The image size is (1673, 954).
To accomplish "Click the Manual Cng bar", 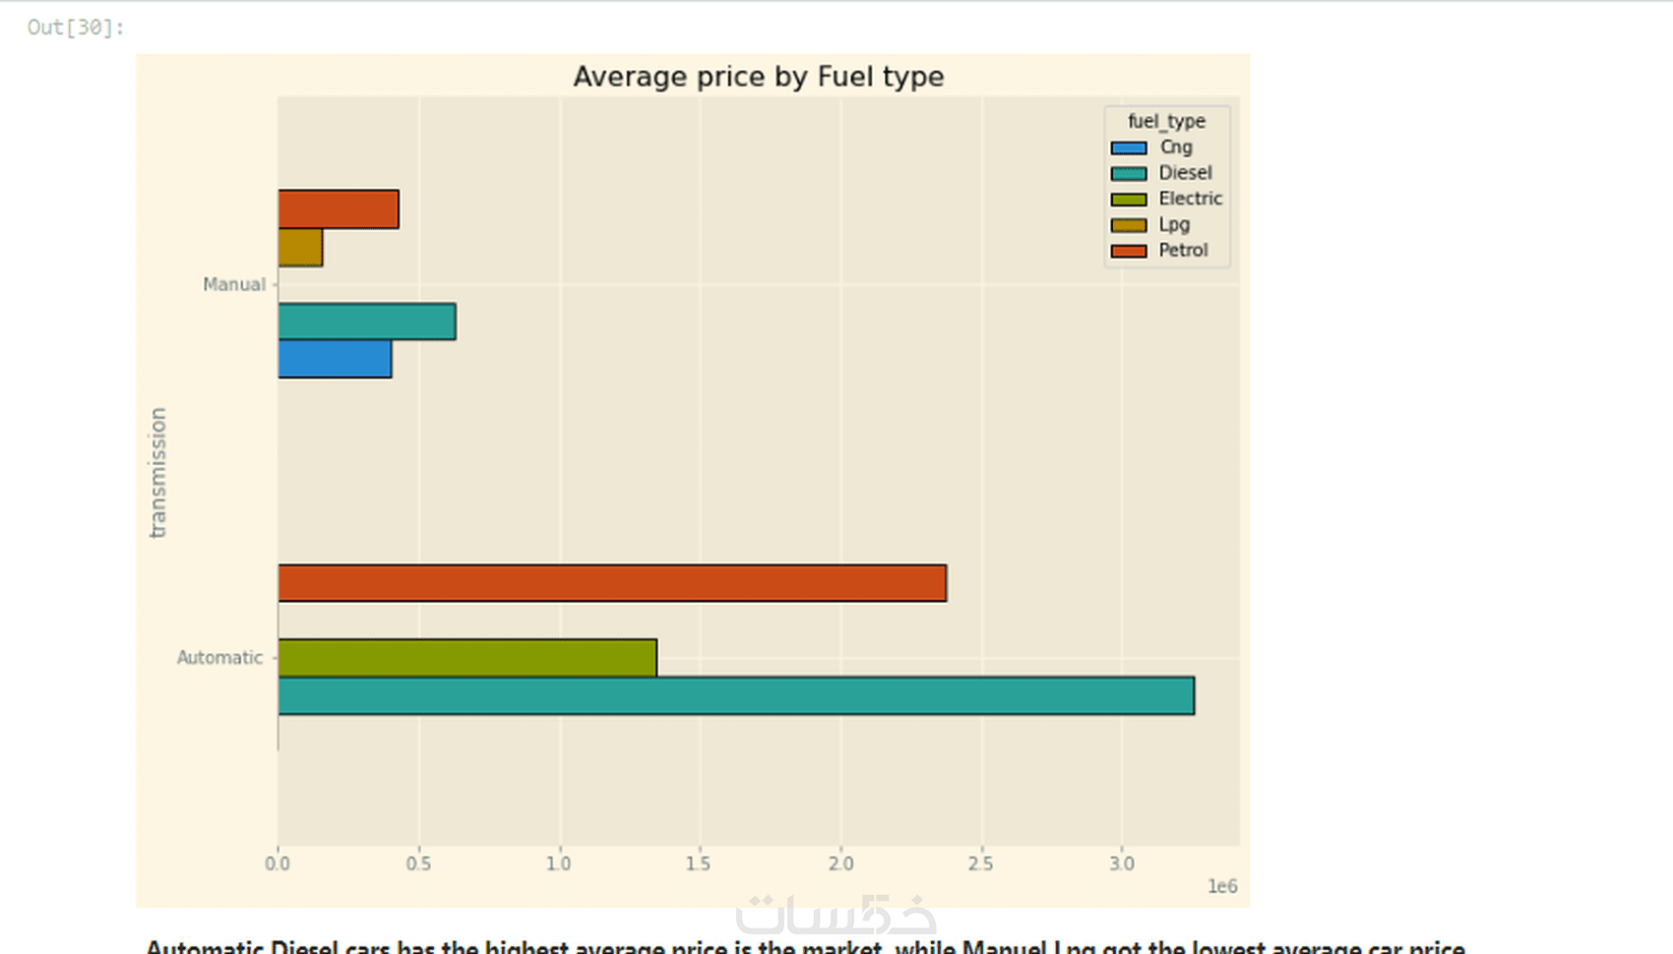I will click(x=335, y=359).
